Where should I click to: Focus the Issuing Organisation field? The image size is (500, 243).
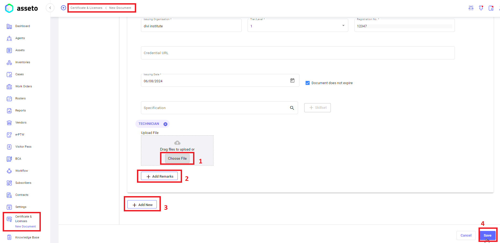[x=191, y=25]
